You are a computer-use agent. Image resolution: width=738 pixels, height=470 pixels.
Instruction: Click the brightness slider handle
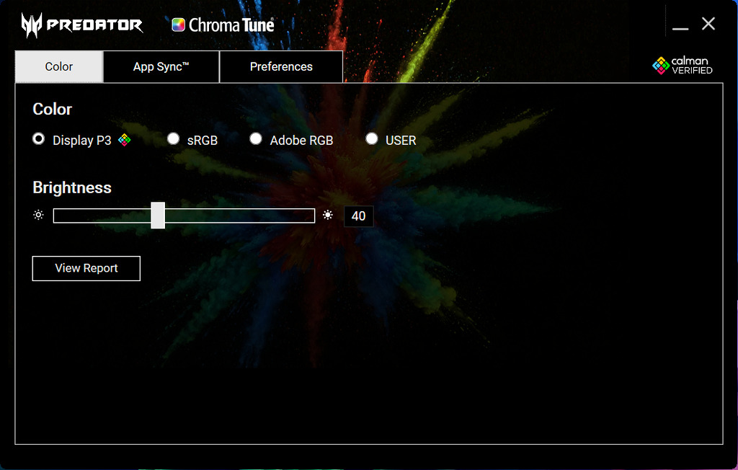click(158, 216)
